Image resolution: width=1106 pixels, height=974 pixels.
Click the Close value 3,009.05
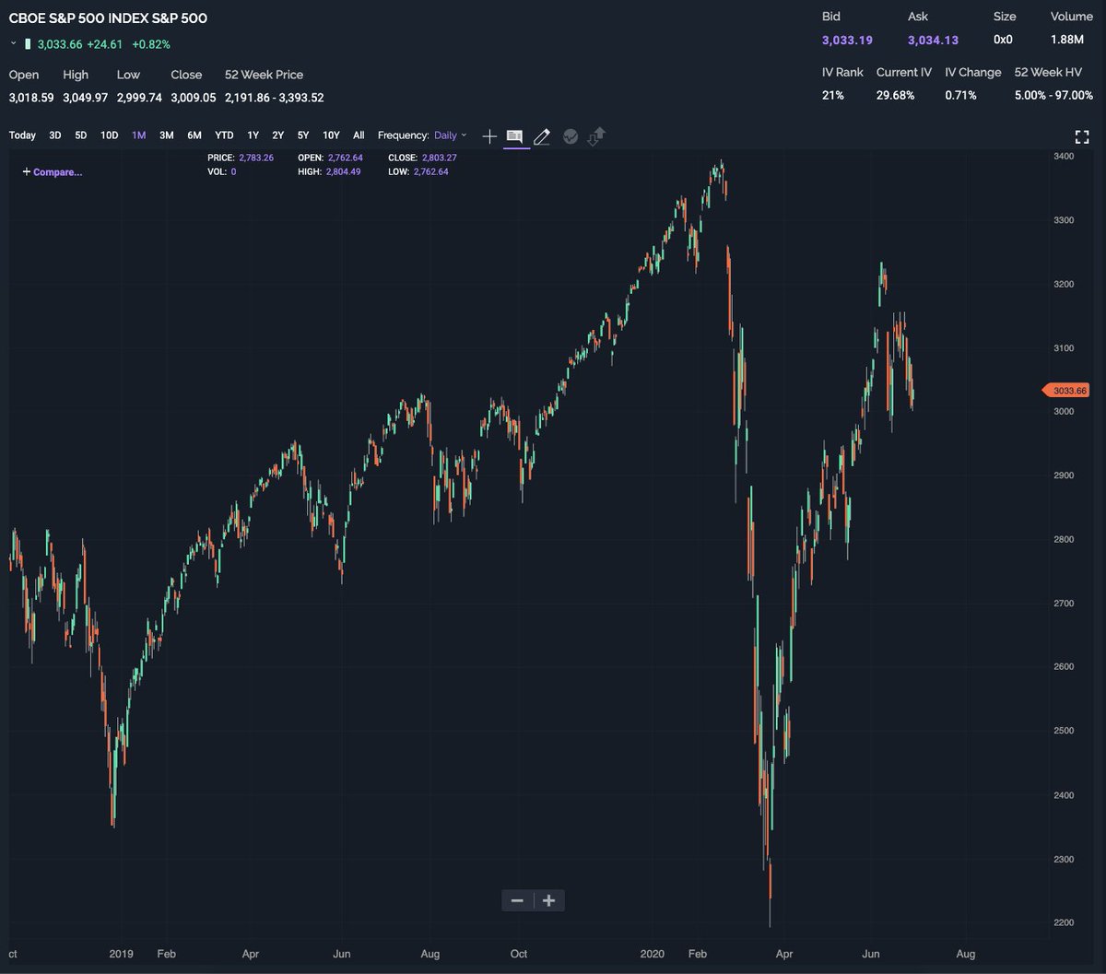click(x=194, y=97)
